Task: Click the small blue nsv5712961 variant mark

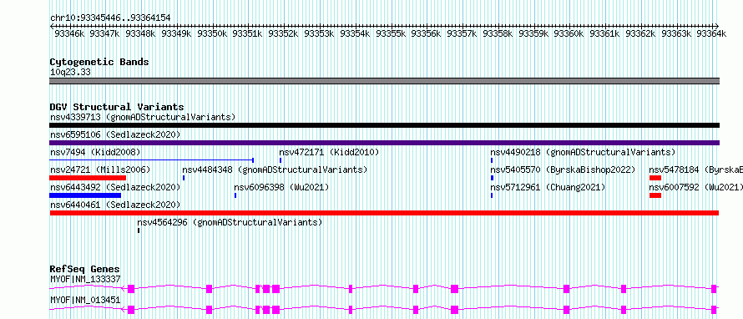Action: pos(492,195)
